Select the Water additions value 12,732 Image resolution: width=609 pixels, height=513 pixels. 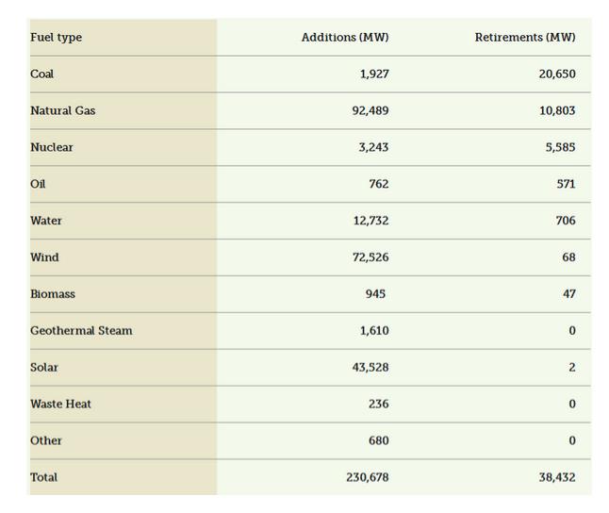point(370,221)
